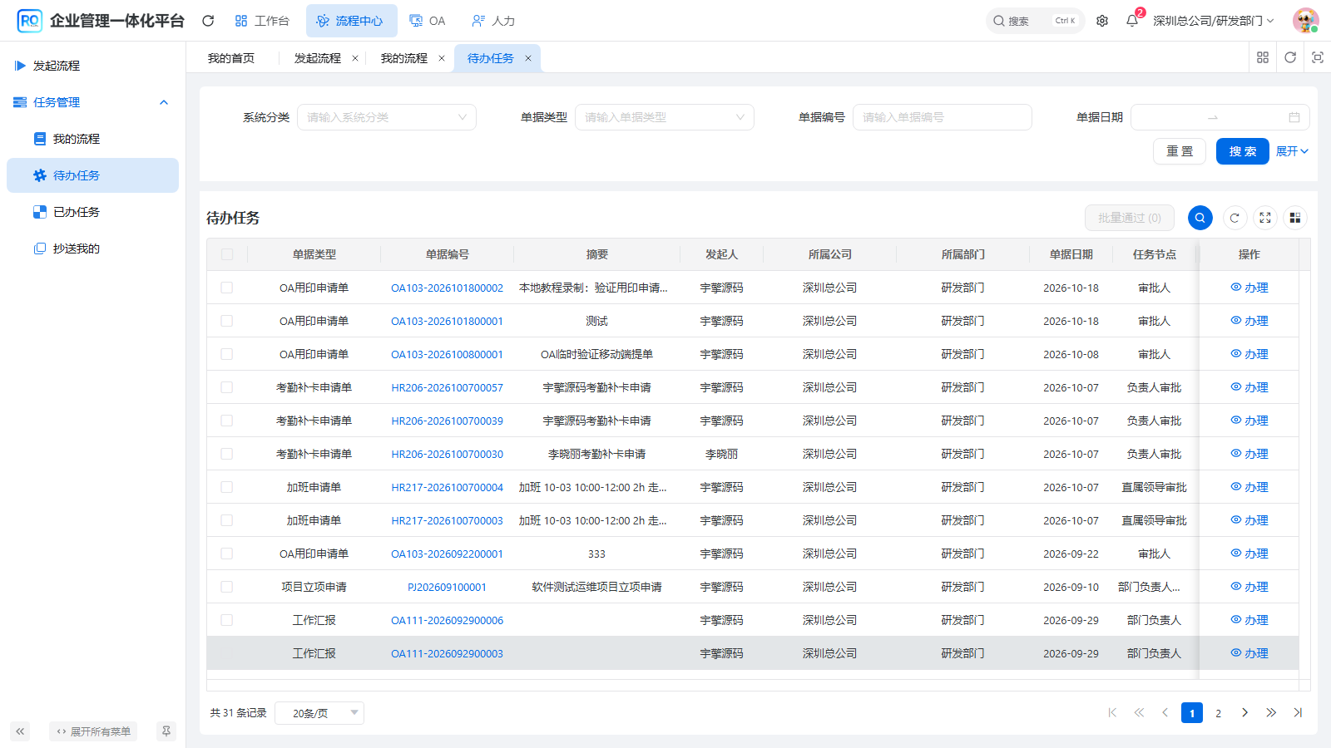
Task: Click 办理 for PJ202609100001
Action: click(x=1249, y=587)
